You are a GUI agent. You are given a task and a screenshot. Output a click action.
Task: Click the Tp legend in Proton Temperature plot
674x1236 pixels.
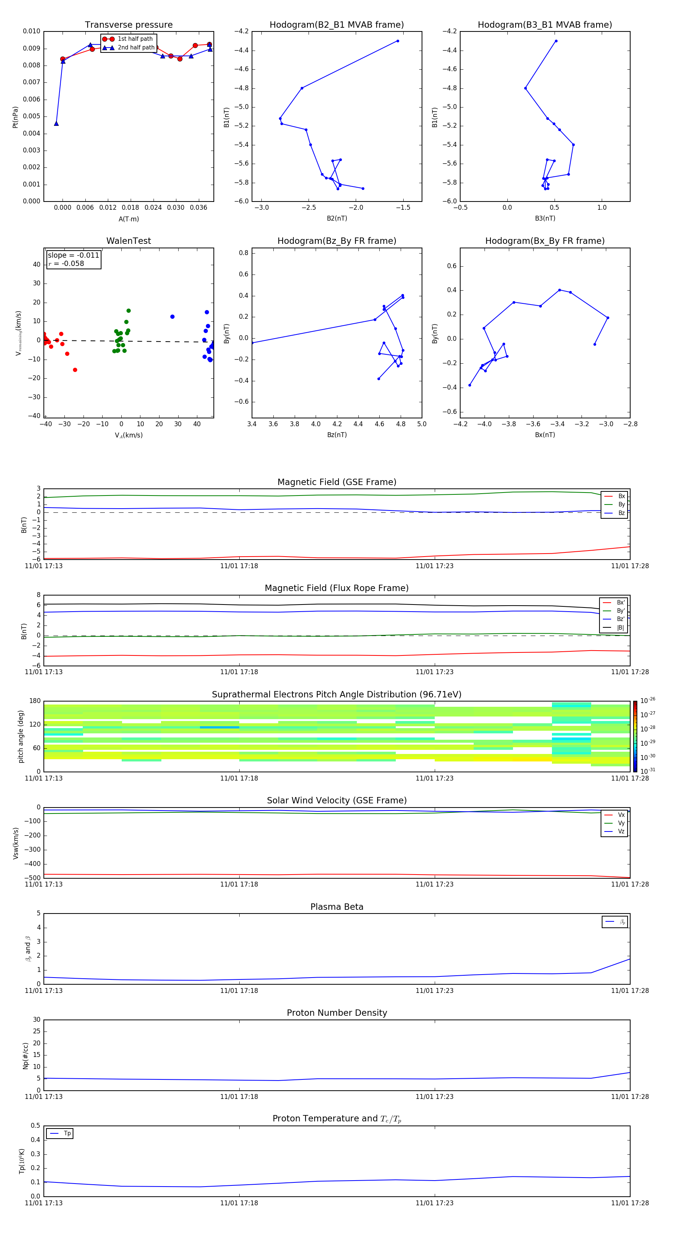[x=60, y=1133]
